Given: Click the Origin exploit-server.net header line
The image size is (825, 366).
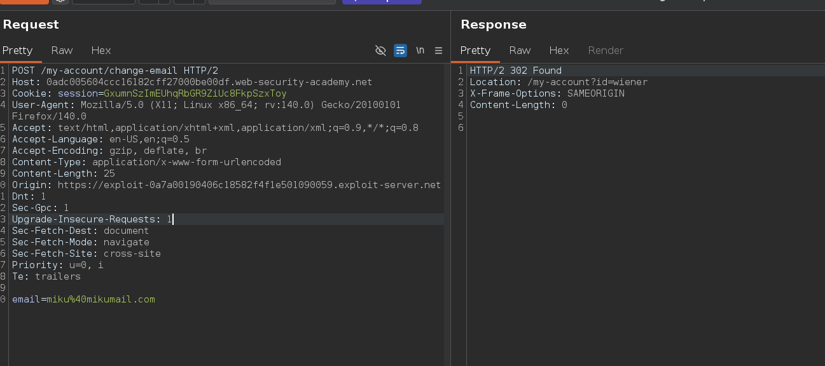Looking at the screenshot, I should pos(226,185).
